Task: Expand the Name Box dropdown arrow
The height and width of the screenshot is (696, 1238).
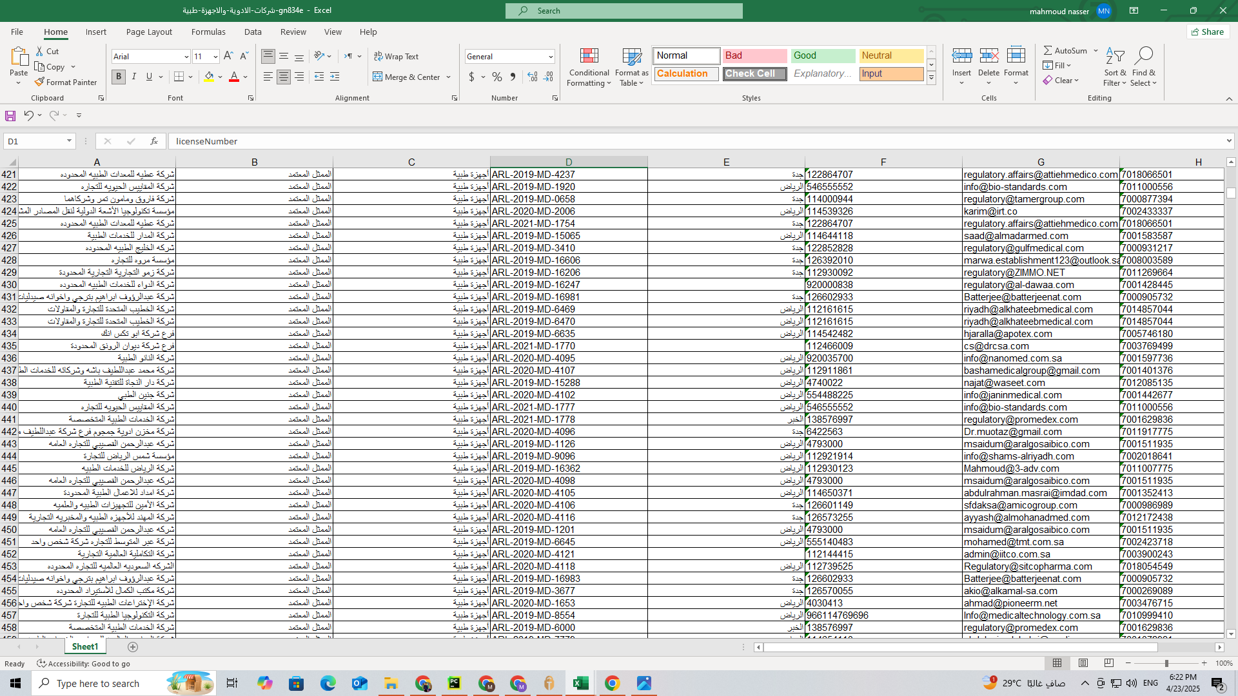Action: coord(69,141)
